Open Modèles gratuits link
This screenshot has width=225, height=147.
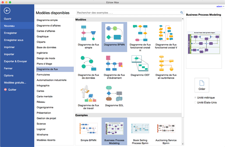(x=15, y=82)
